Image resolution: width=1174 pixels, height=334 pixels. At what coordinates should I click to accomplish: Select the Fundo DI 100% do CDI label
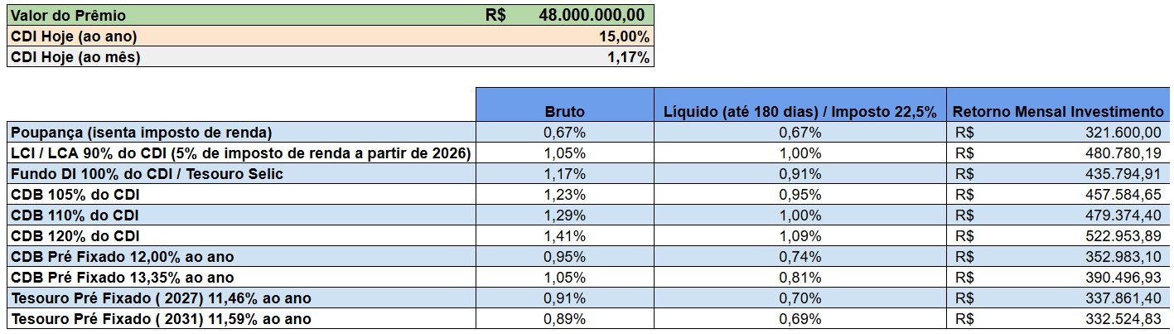click(x=147, y=174)
